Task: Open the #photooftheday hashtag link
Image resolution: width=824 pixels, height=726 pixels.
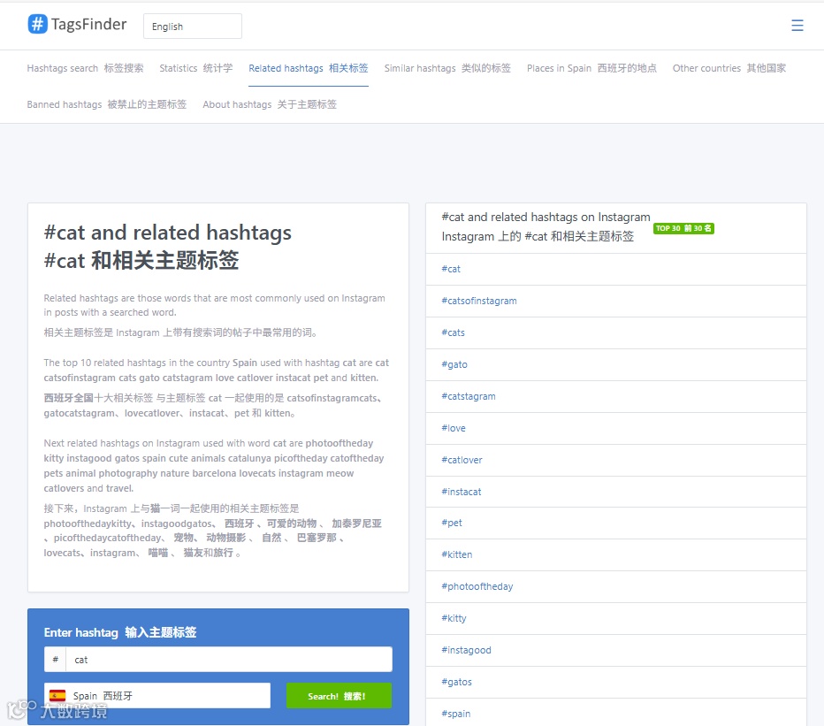Action: pyautogui.click(x=477, y=586)
